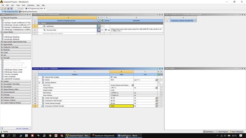
Task: Expand the Hyperelastic toolbox group
Action: (2, 44)
